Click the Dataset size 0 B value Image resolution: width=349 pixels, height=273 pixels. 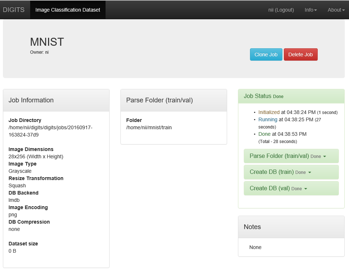pos(12,251)
